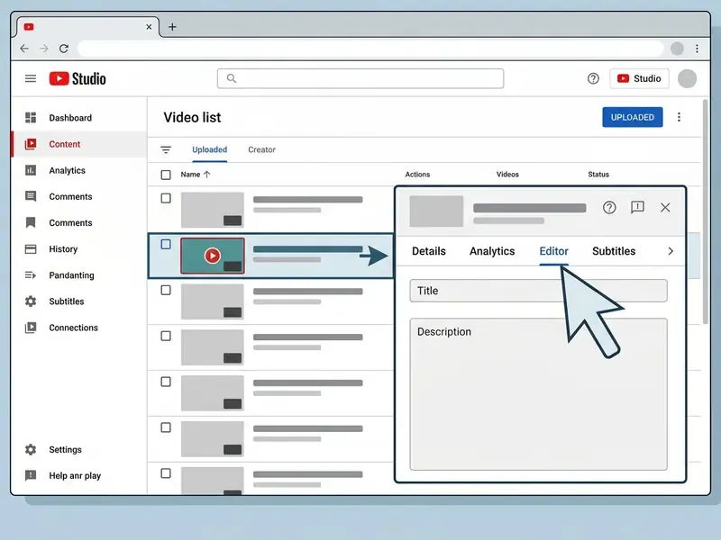Click the Studio button in header

[x=639, y=78]
